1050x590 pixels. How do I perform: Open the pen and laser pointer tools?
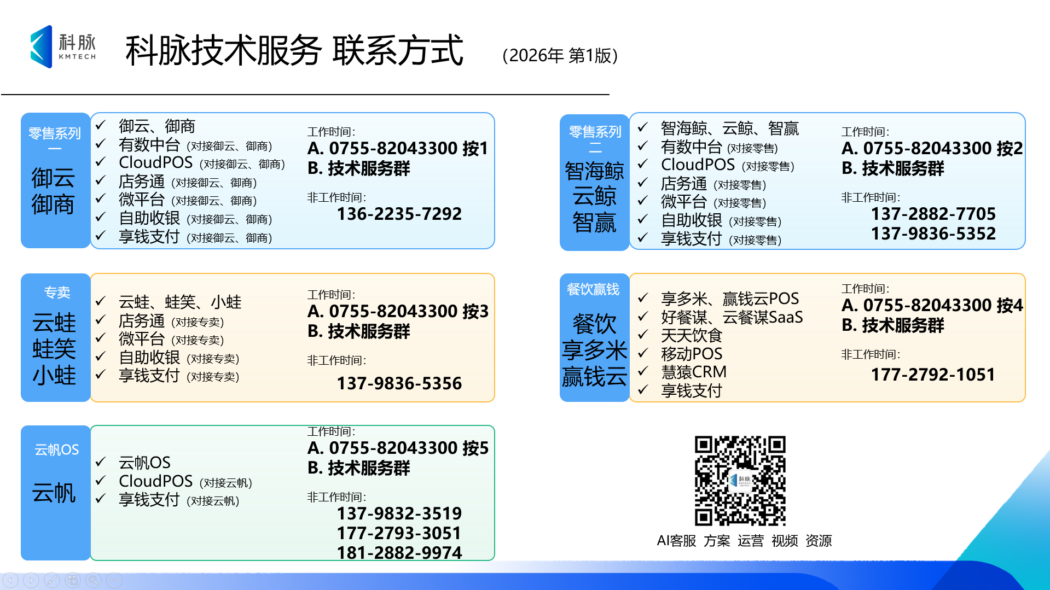52,580
